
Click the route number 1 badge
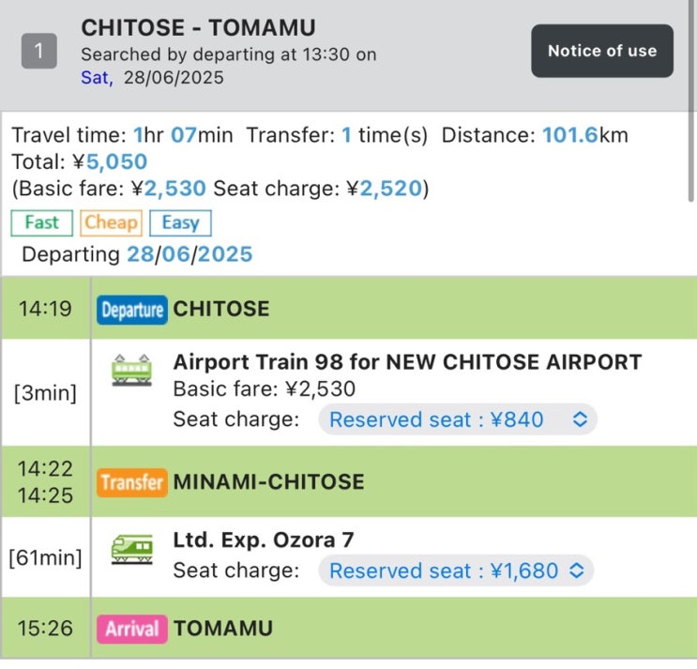[x=38, y=52]
